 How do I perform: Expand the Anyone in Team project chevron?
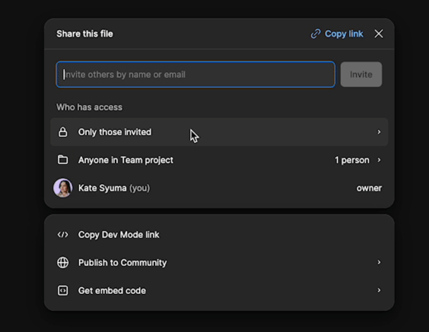tap(379, 160)
